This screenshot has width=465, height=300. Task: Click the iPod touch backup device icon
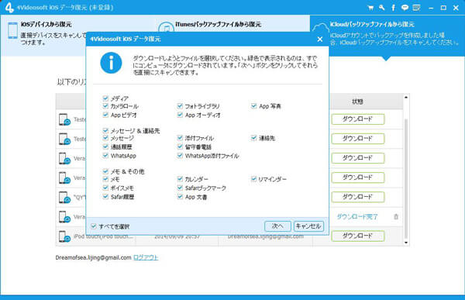pyautogui.click(x=64, y=236)
